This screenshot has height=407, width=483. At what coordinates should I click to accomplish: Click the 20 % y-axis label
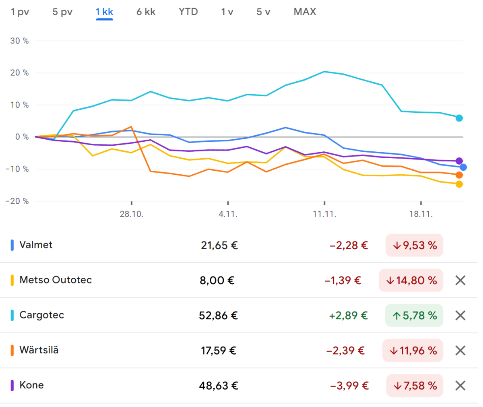(20, 73)
